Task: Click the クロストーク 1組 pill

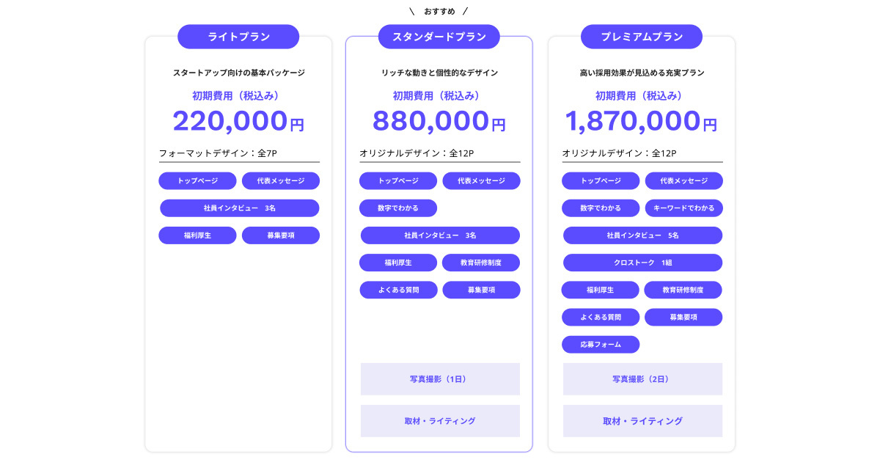Action: coord(642,263)
